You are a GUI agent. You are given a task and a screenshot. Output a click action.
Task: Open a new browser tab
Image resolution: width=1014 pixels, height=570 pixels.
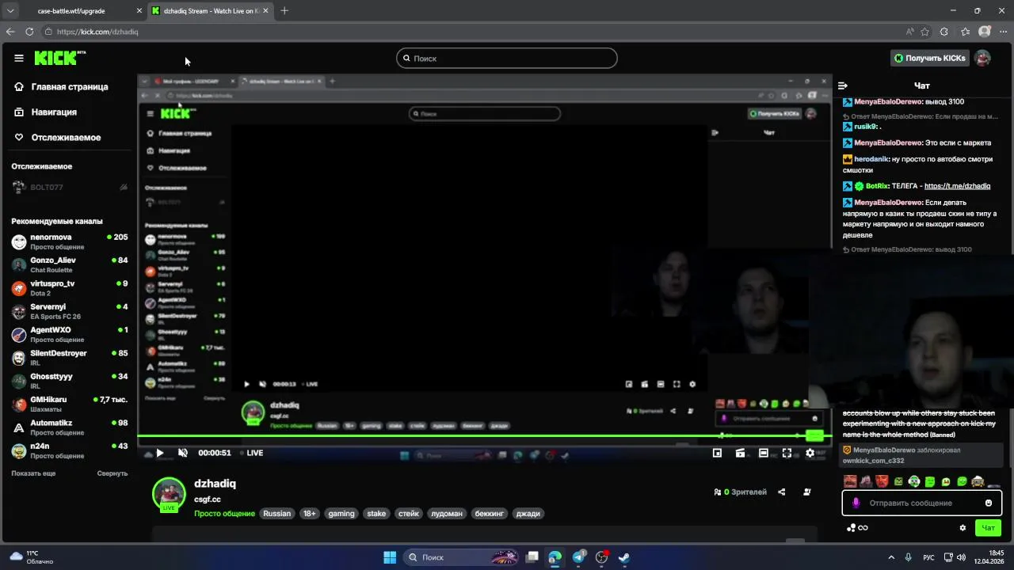pyautogui.click(x=284, y=11)
